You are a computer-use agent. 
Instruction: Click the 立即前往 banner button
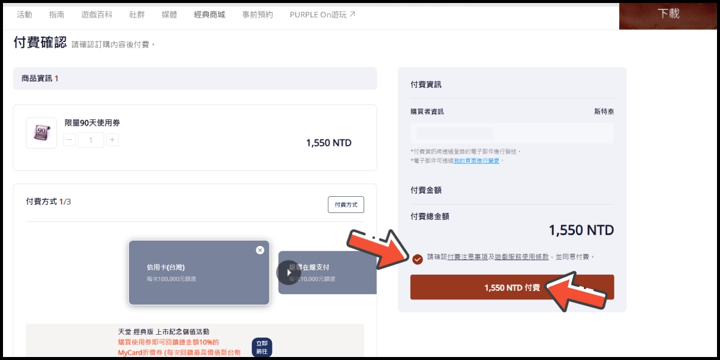(x=262, y=348)
